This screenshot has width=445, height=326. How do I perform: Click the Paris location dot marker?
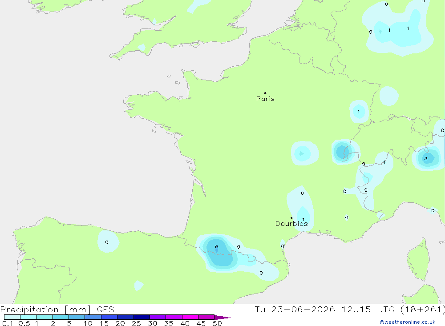point(265,93)
